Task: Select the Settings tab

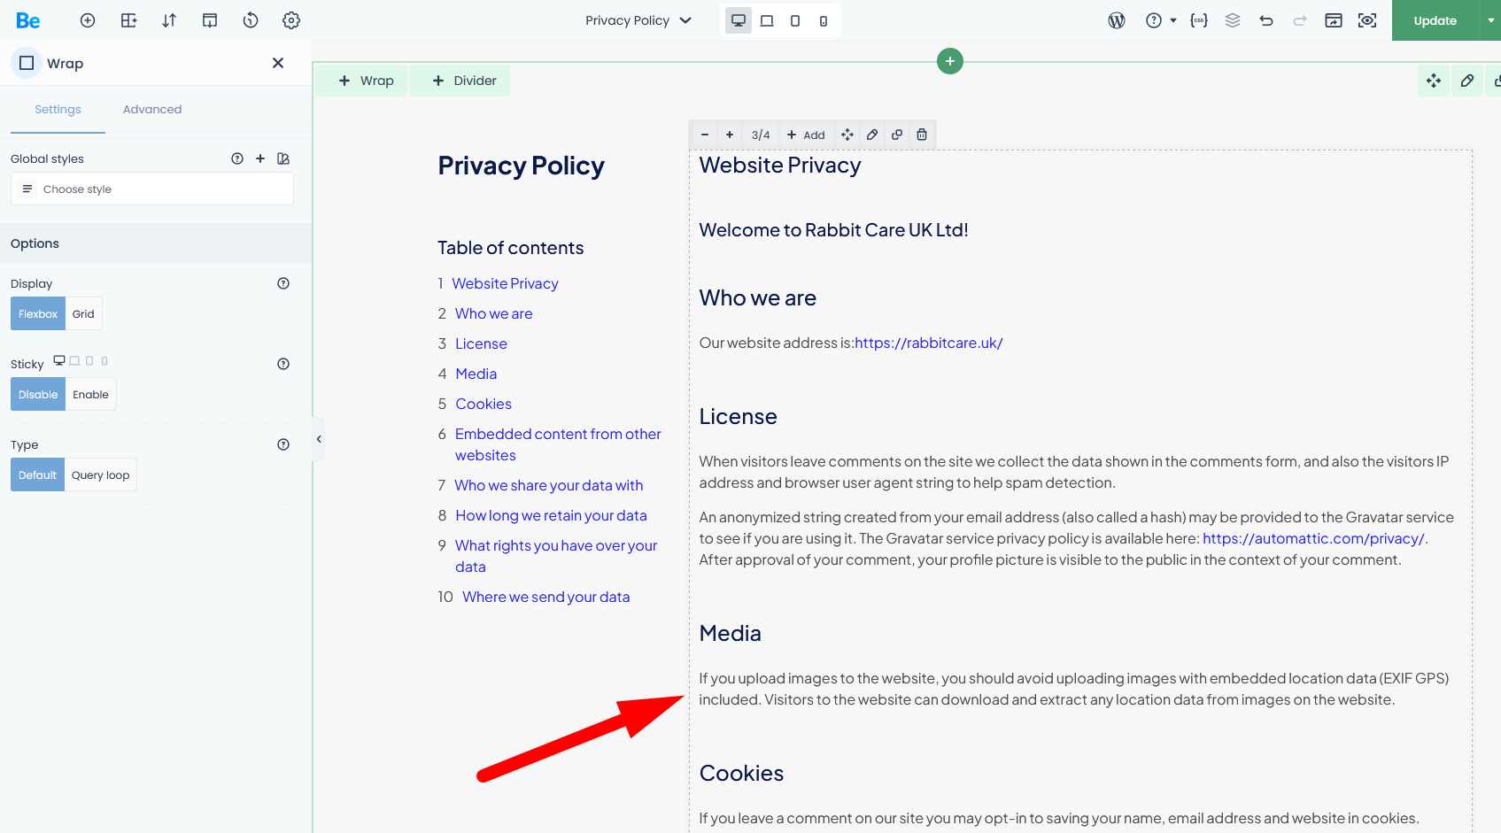Action: pos(58,110)
